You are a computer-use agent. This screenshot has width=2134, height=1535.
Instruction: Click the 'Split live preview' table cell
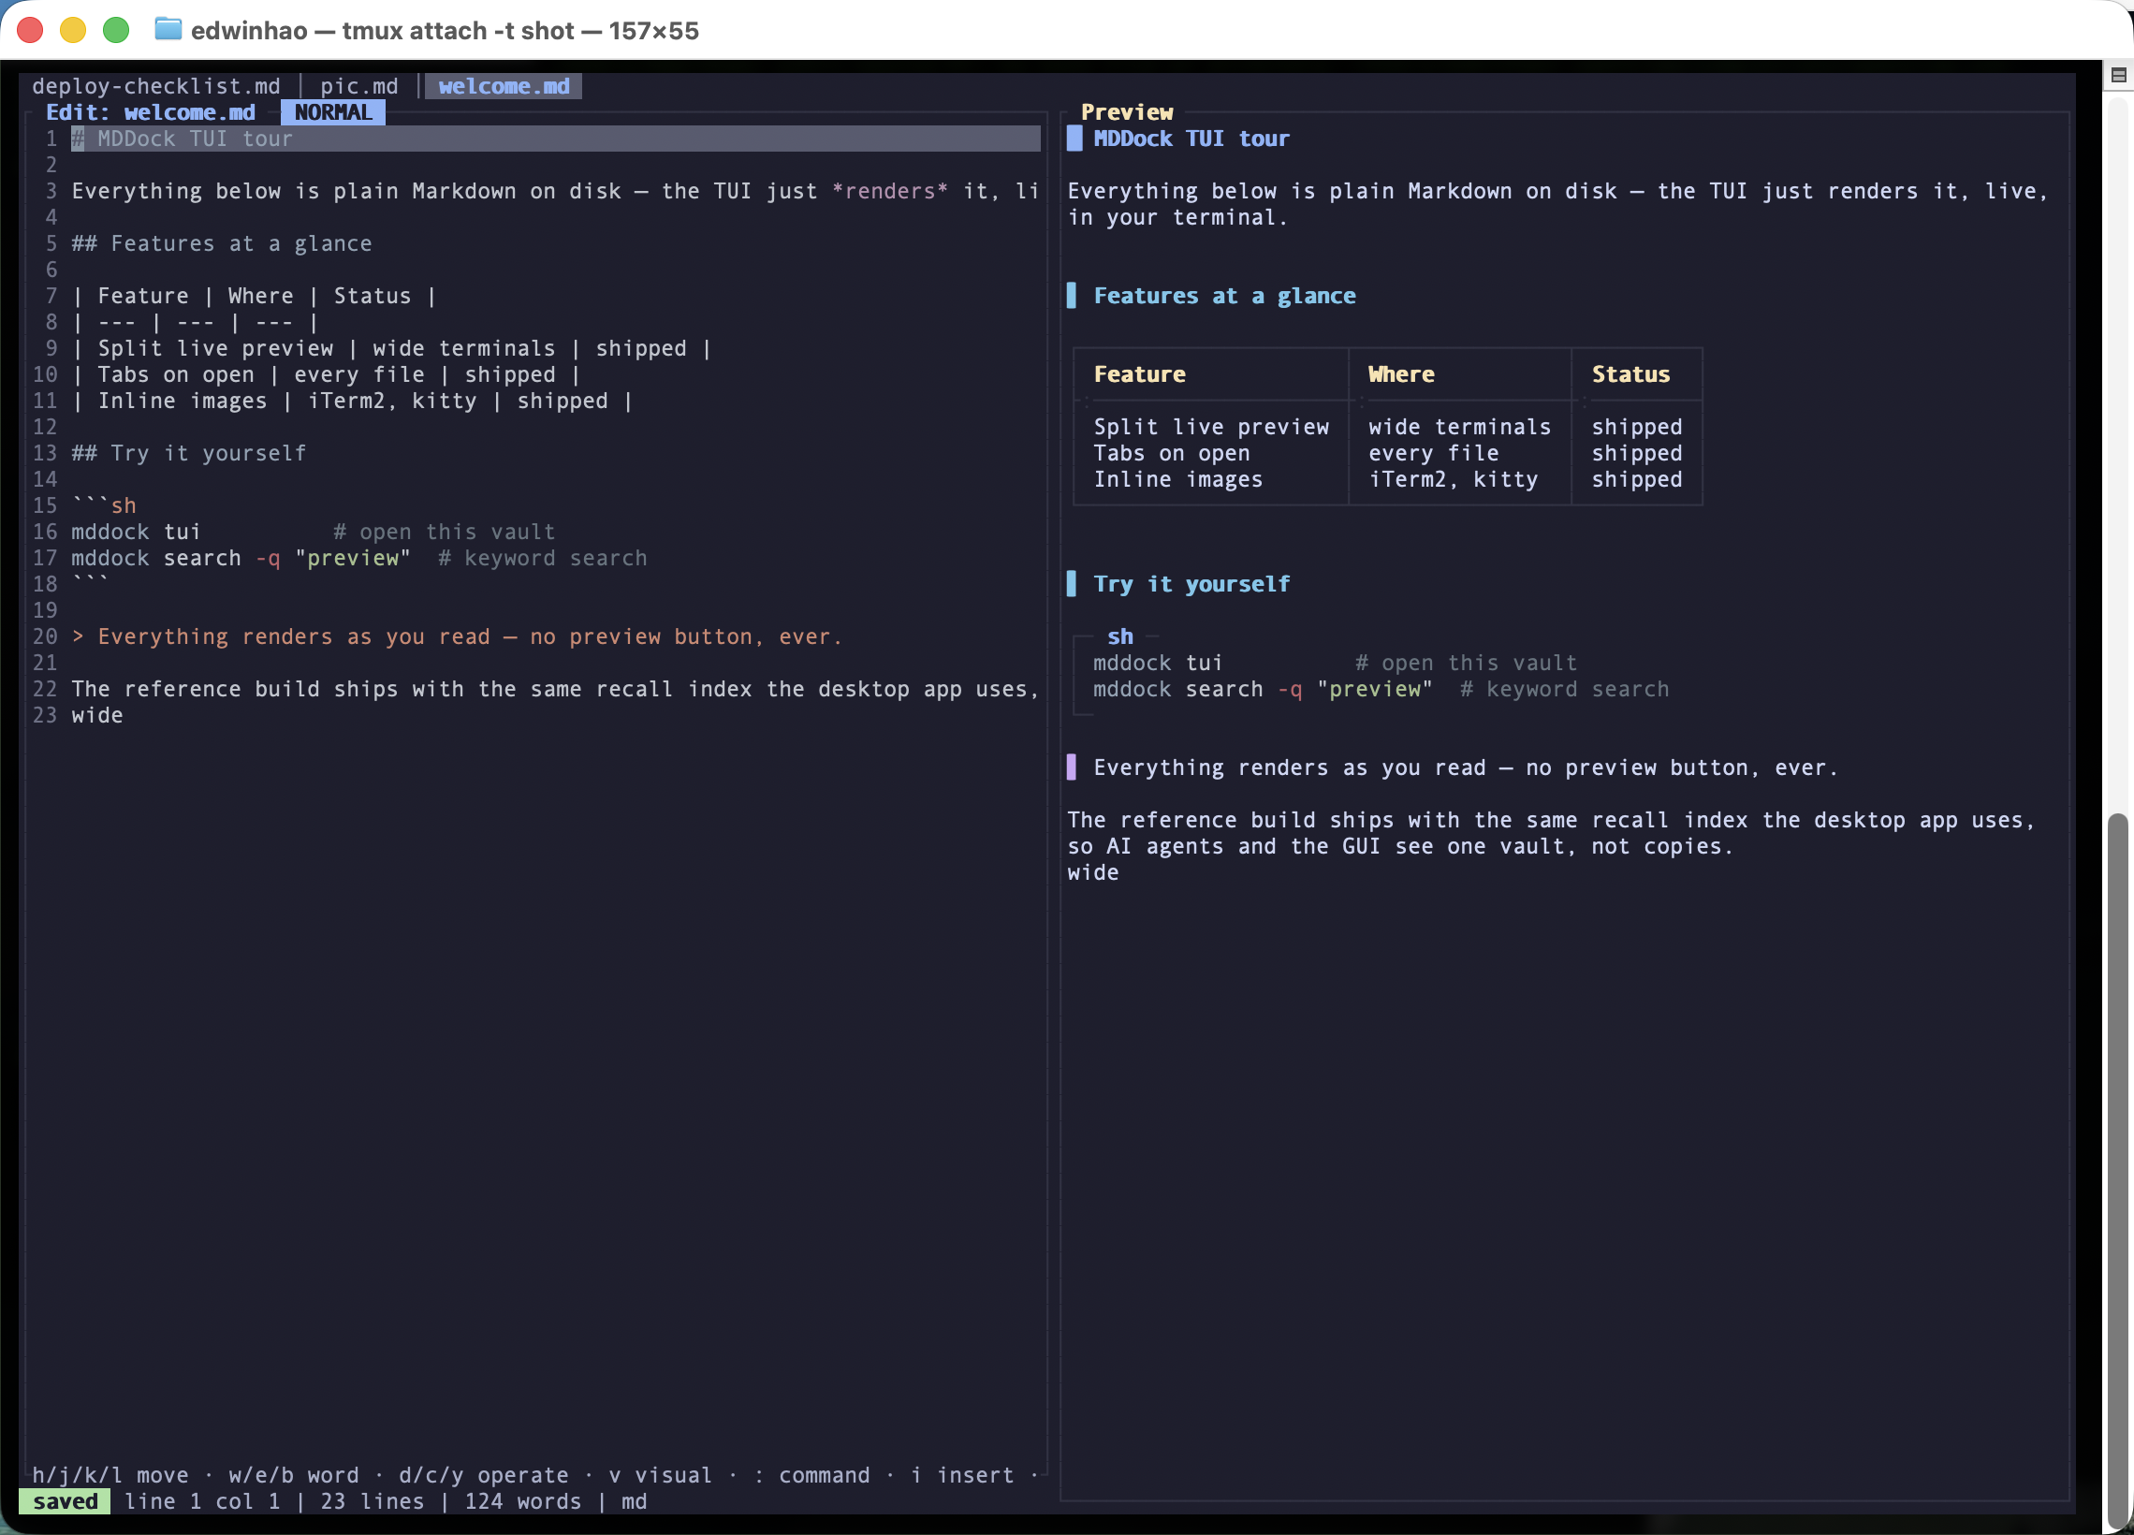point(1211,426)
